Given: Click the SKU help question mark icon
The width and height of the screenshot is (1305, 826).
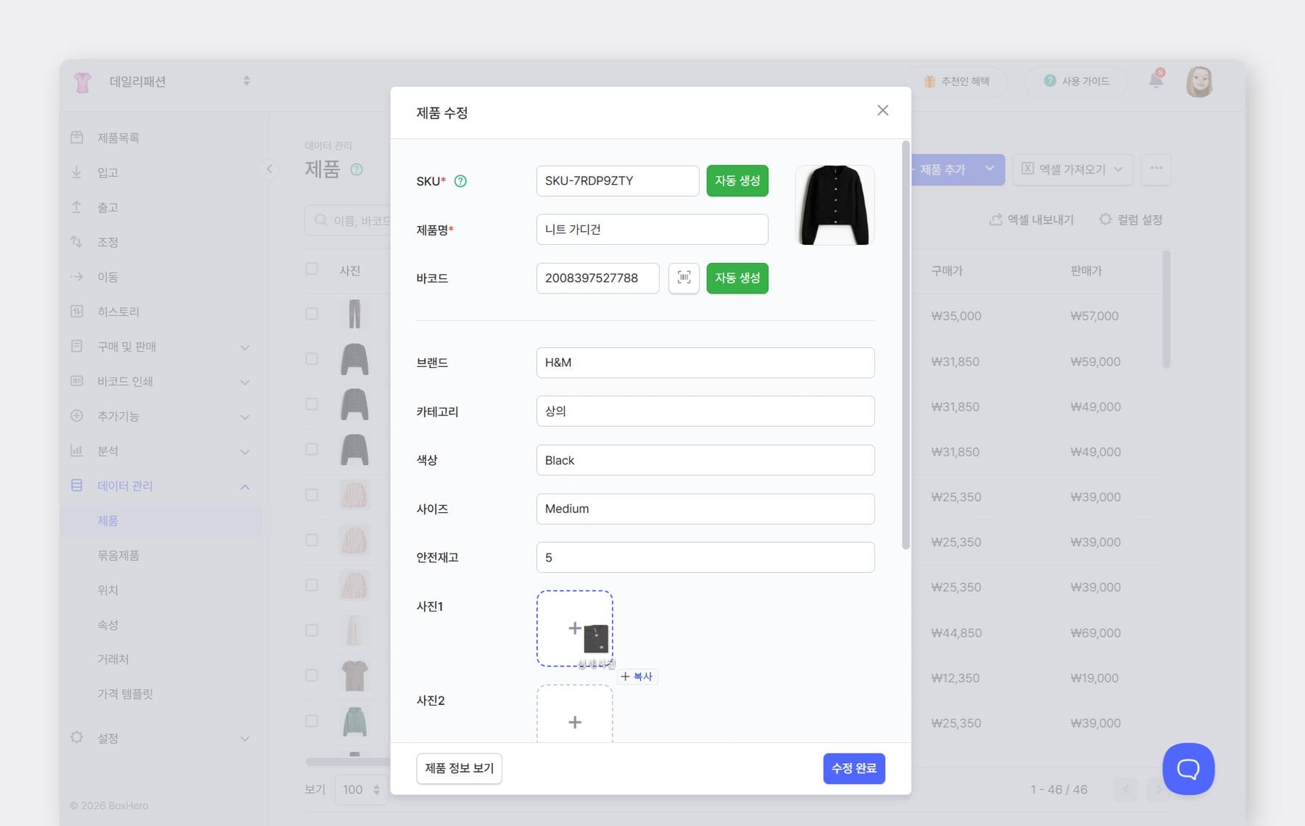Looking at the screenshot, I should tap(460, 181).
